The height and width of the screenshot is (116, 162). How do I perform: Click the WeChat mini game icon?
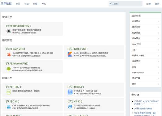[9, 31]
